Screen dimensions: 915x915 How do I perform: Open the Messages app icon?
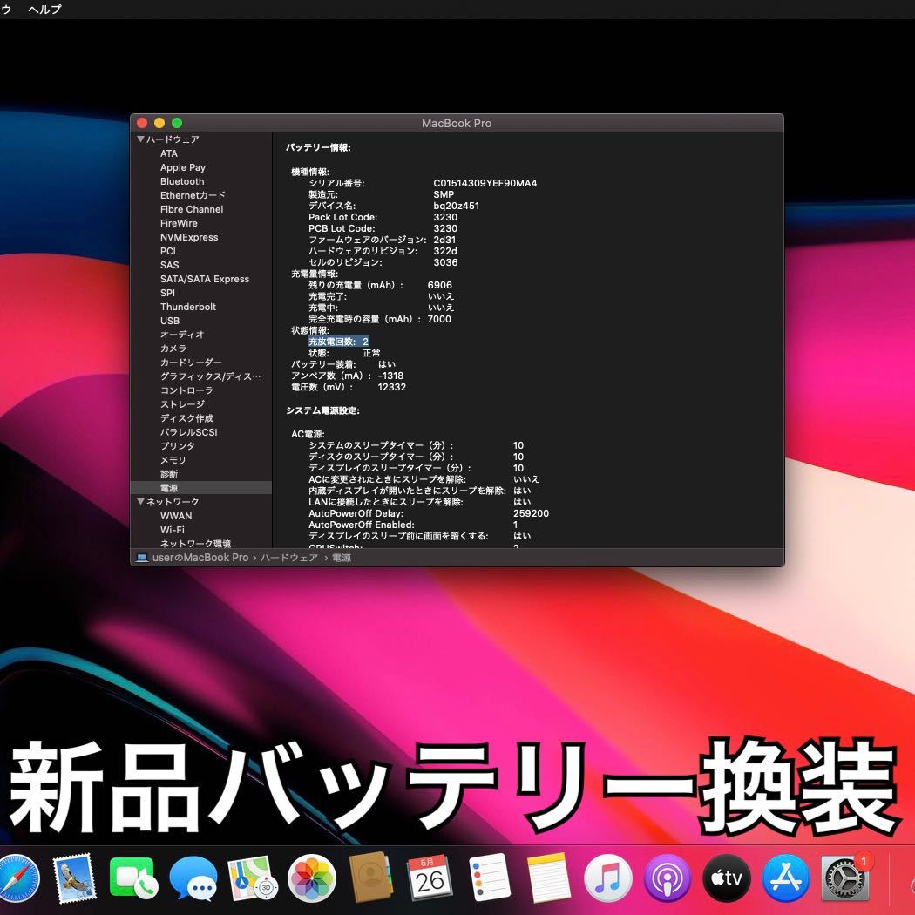pyautogui.click(x=193, y=878)
